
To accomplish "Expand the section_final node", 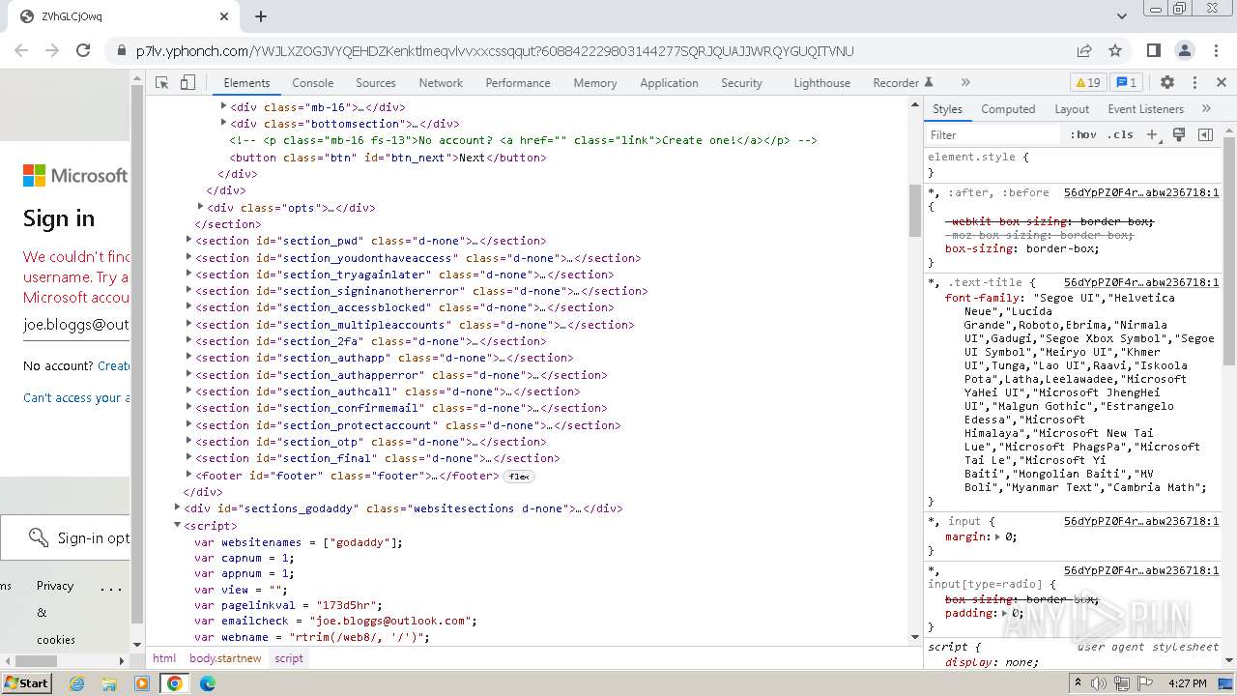I will pos(189,458).
